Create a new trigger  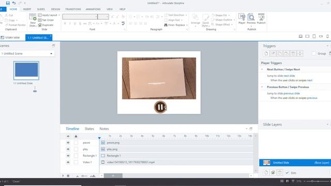click(266, 54)
